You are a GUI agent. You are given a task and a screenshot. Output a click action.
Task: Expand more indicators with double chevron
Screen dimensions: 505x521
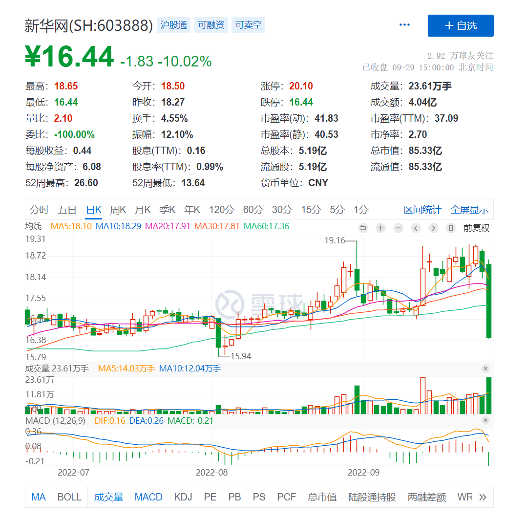(x=483, y=497)
